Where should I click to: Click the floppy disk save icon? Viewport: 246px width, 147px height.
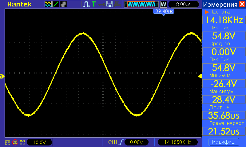tap(109, 4)
